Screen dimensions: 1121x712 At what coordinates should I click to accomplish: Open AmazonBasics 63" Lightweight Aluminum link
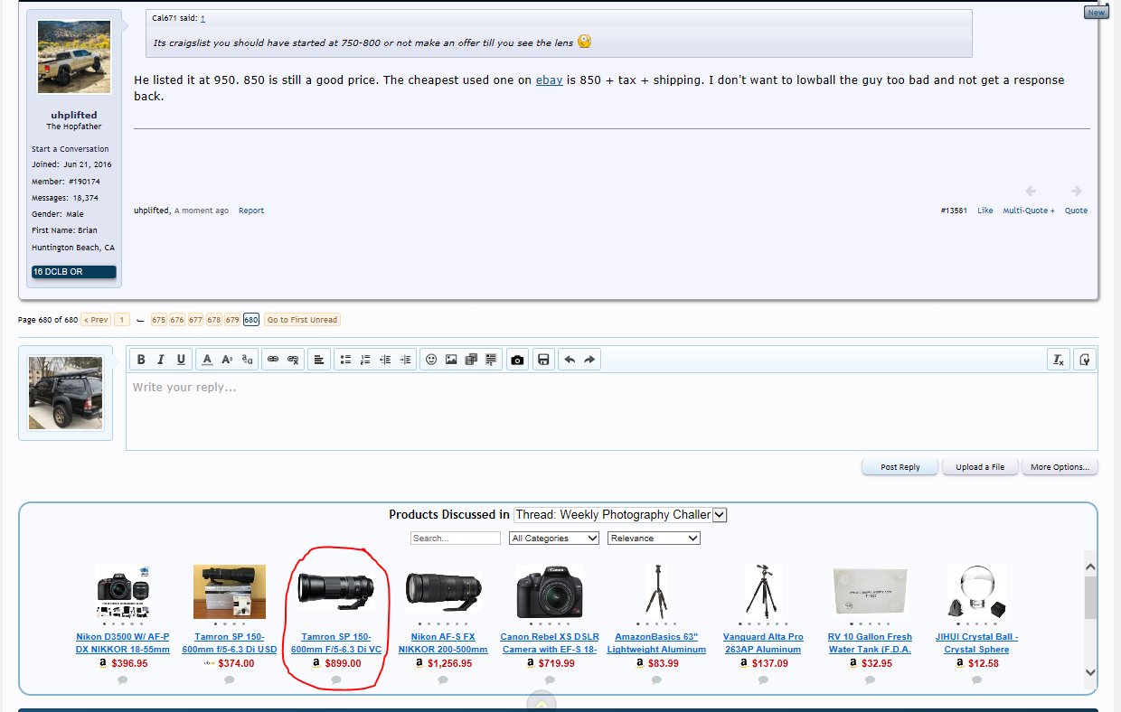pos(656,642)
